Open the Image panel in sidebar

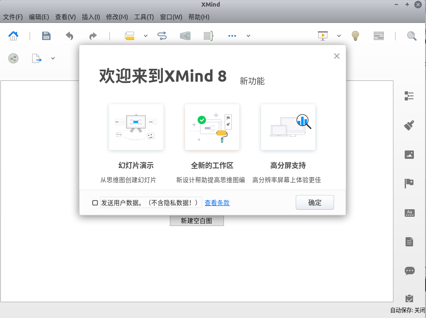tap(409, 155)
